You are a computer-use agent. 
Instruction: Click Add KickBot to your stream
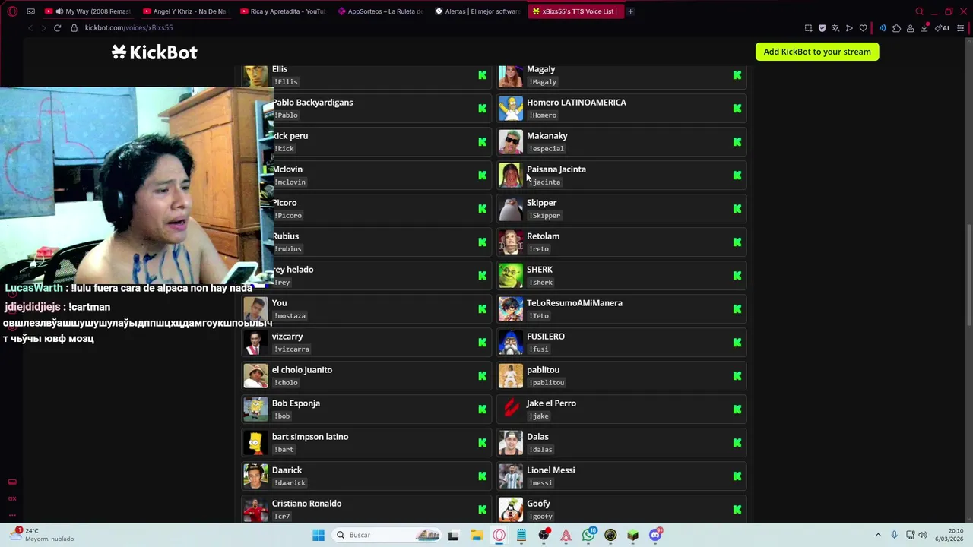[817, 52]
